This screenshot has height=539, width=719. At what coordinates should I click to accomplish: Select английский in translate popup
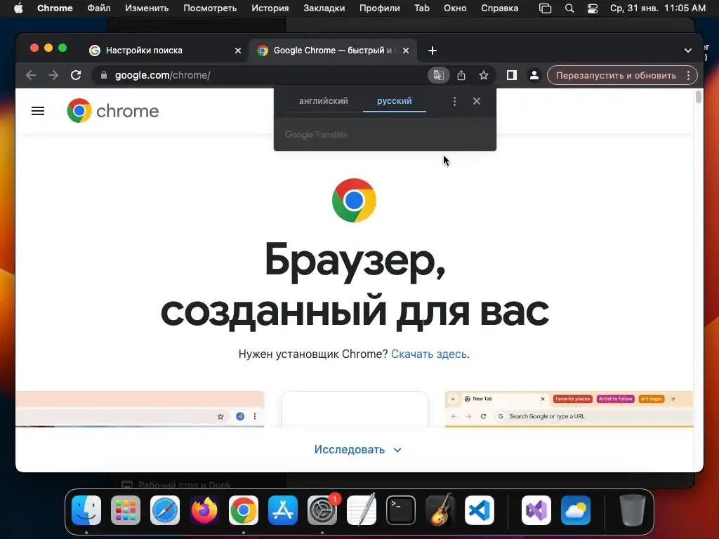[x=323, y=101]
